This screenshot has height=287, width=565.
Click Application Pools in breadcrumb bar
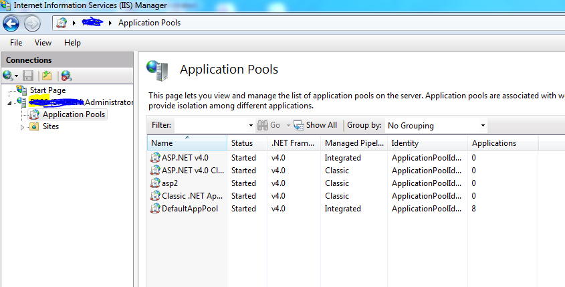tap(149, 23)
